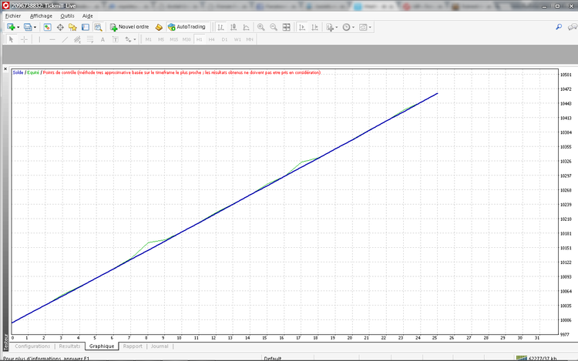Viewport: 578px width, 361px height.
Task: Click the zoom in magnifier icon
Action: coord(260,27)
